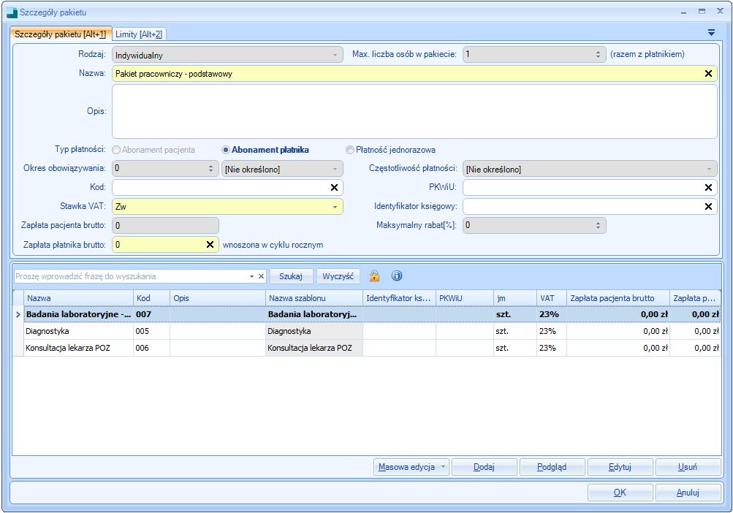Select Konsultacja lekarza POZ name cell
This screenshot has width=733, height=513.
point(78,348)
